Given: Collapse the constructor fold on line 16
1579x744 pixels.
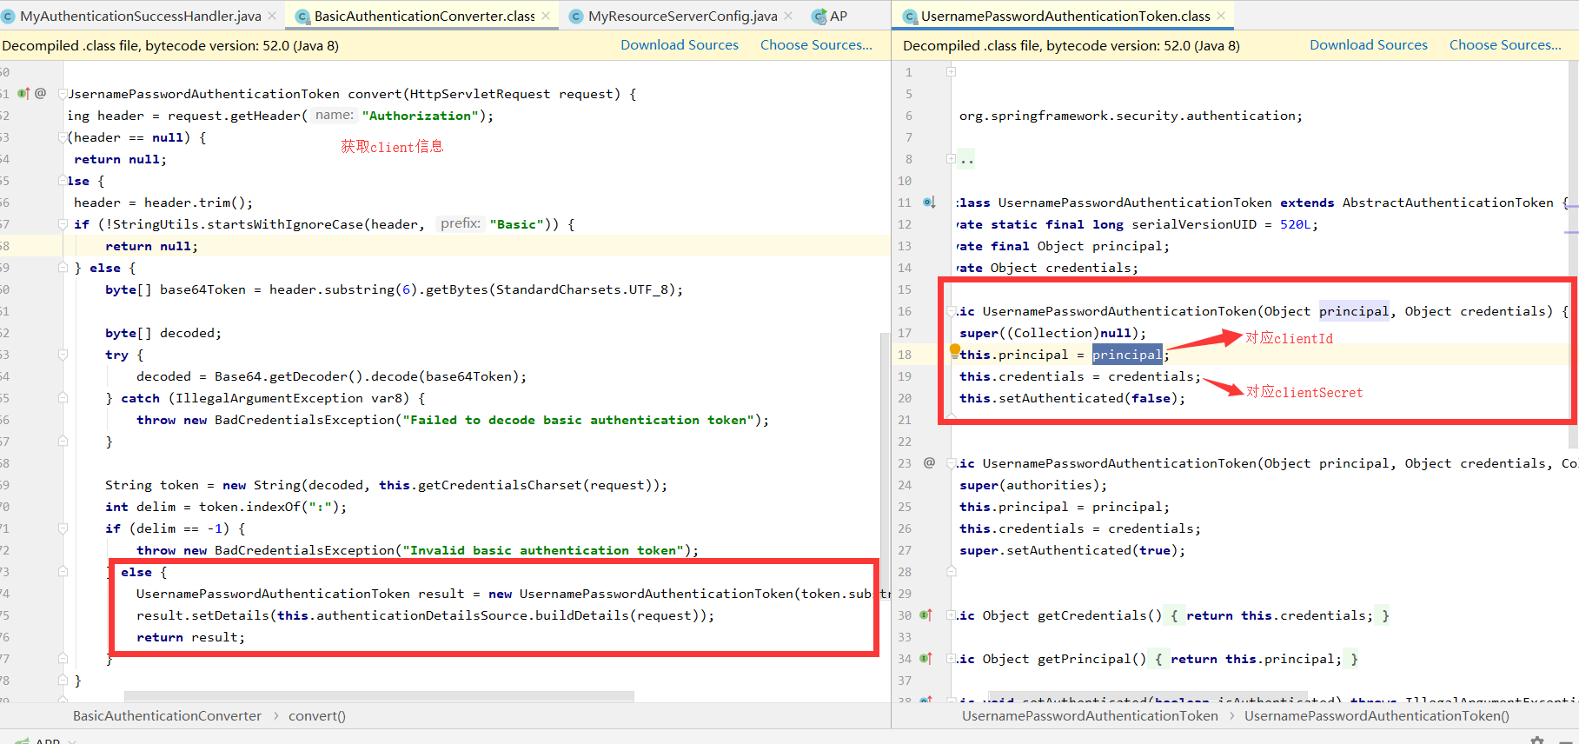Looking at the screenshot, I should [x=951, y=310].
